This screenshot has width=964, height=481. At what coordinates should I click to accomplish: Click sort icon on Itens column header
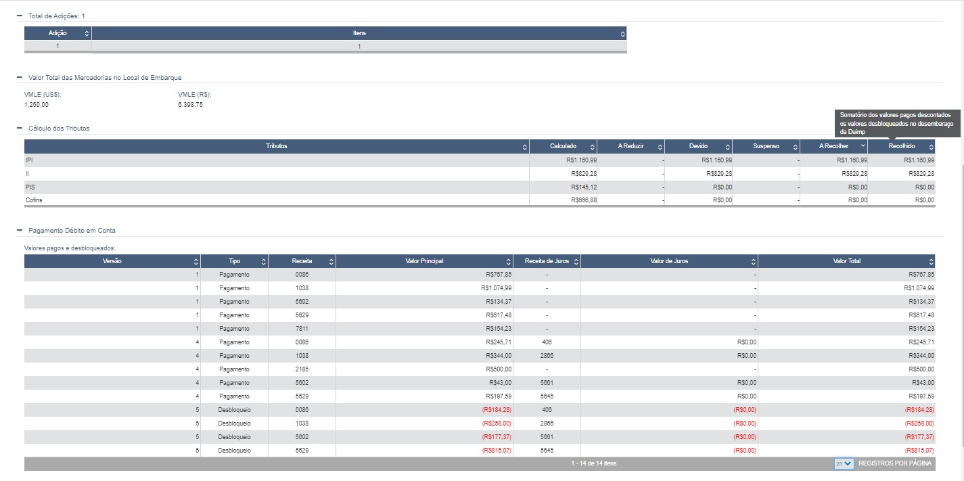pos(622,33)
